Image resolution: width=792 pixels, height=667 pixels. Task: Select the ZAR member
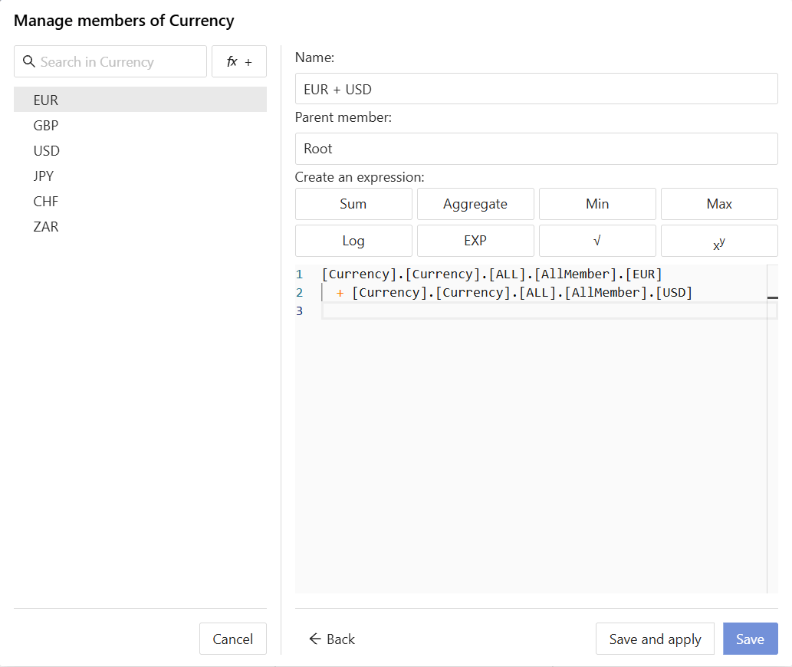coord(140,226)
